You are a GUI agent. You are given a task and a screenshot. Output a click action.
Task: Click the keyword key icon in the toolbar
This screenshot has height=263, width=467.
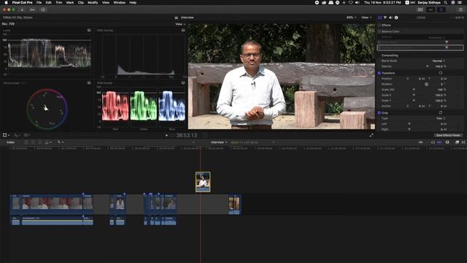point(32,9)
